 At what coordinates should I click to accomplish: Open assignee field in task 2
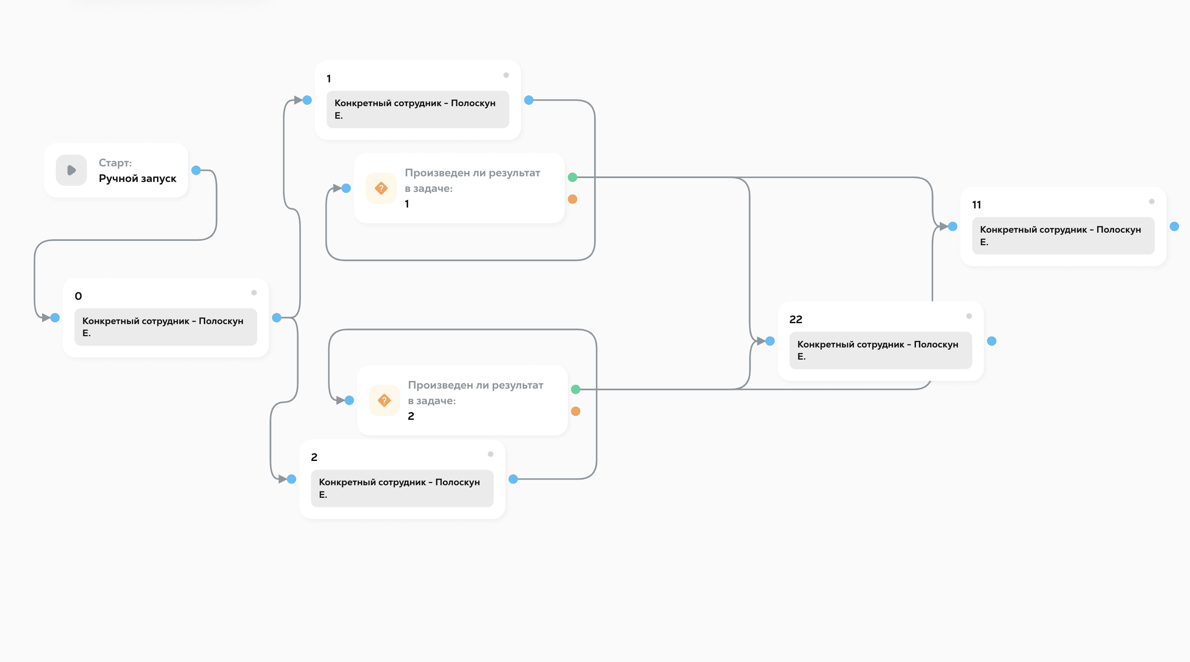[x=402, y=488]
